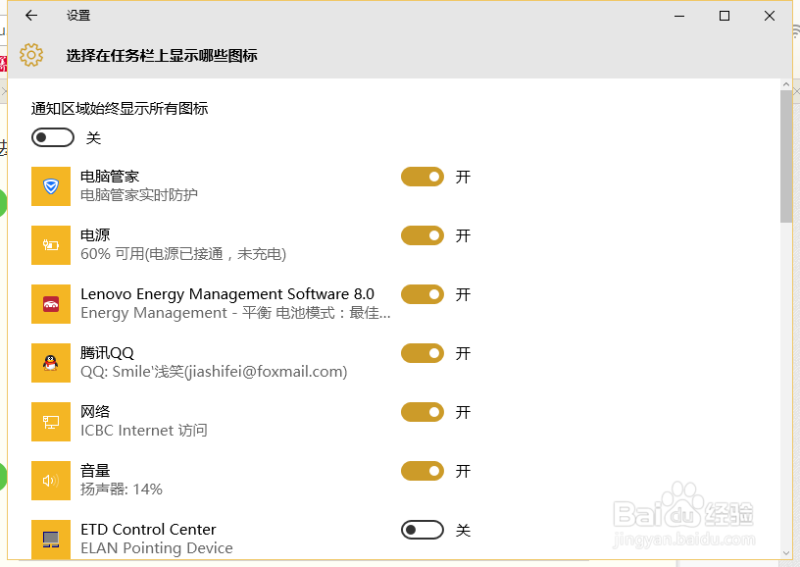Viewport: 800px width, 567px height.
Task: Click the settings gear icon in the header
Action: (x=31, y=56)
